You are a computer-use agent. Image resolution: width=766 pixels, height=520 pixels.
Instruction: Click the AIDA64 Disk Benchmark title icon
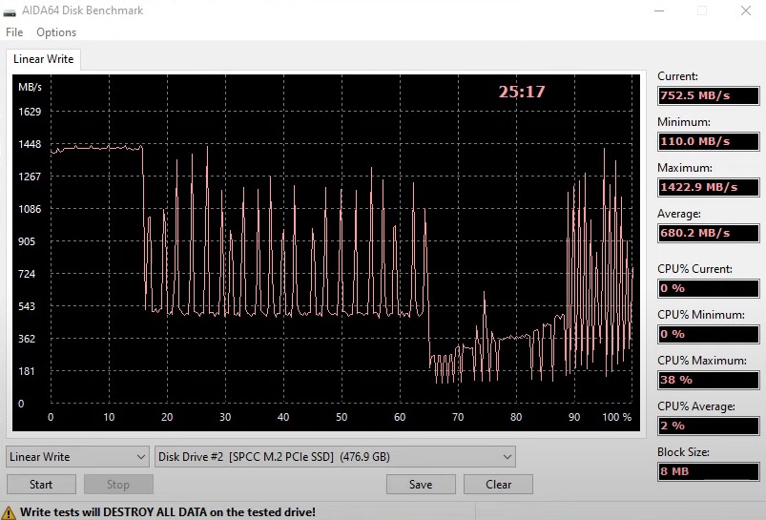coord(10,10)
